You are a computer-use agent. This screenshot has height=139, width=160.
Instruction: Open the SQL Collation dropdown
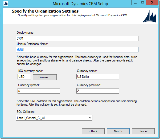[x=54, y=118]
